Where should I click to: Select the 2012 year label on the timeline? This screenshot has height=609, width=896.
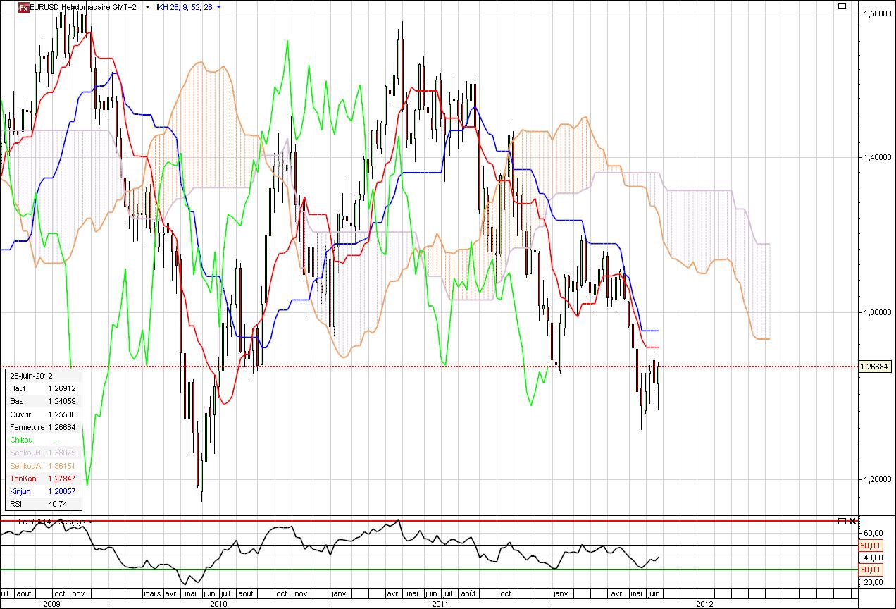[x=704, y=604]
